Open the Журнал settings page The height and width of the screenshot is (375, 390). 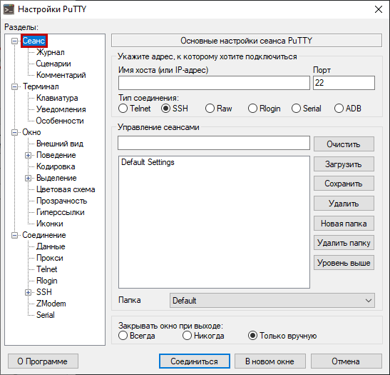[51, 52]
